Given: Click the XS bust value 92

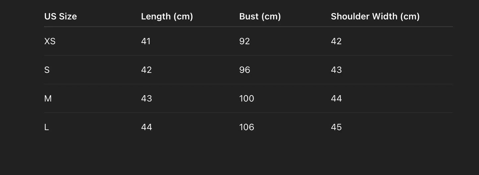Looking at the screenshot, I should click(245, 41).
